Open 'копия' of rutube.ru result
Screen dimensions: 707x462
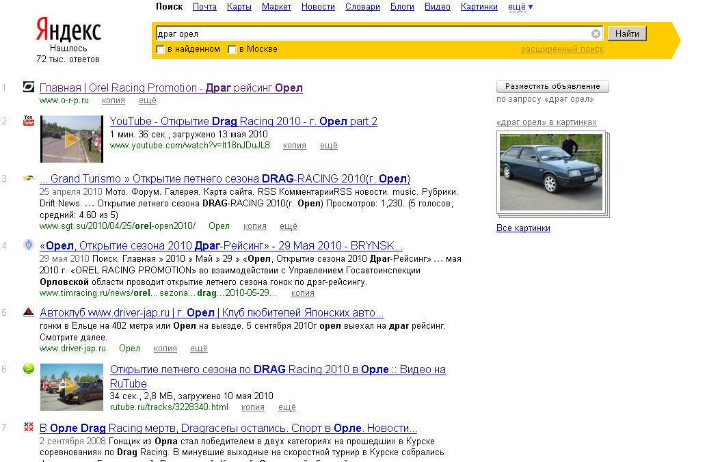click(x=252, y=407)
